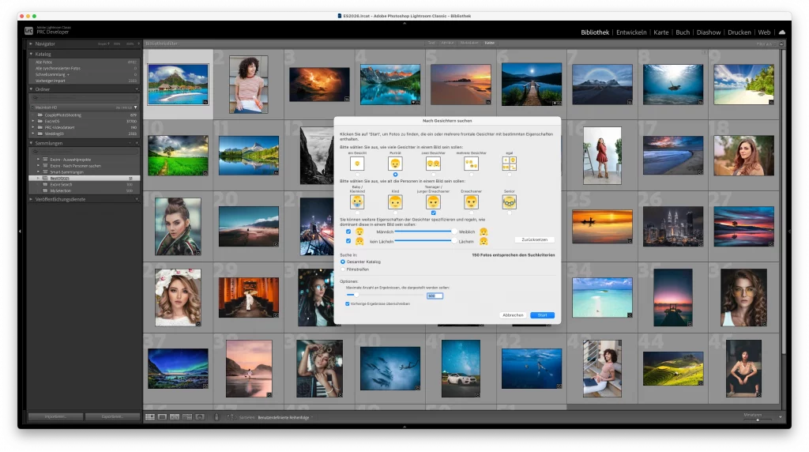Toggle 'Vorherige Ergebnisse überschreiben' checkbox

(x=348, y=303)
